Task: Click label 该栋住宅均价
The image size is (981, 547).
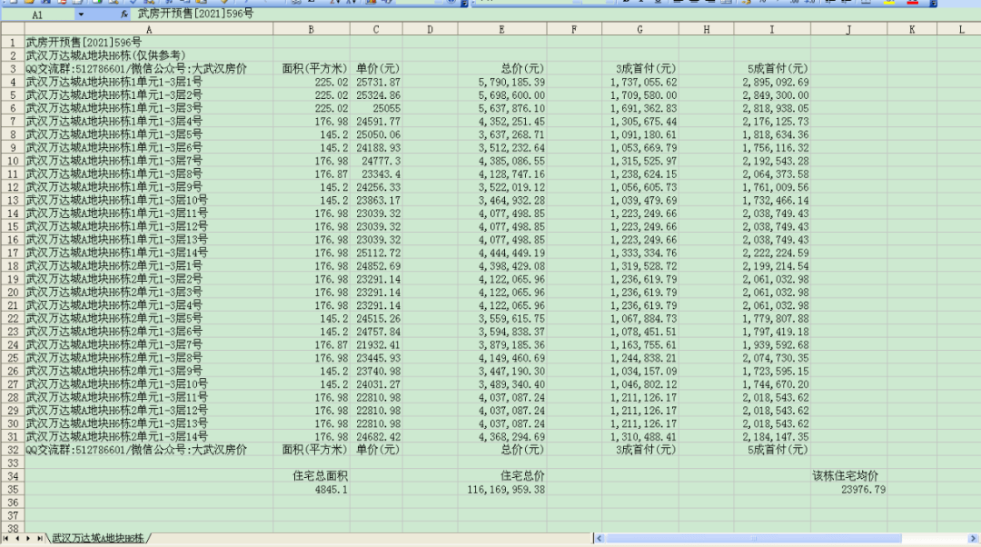Action: point(846,475)
